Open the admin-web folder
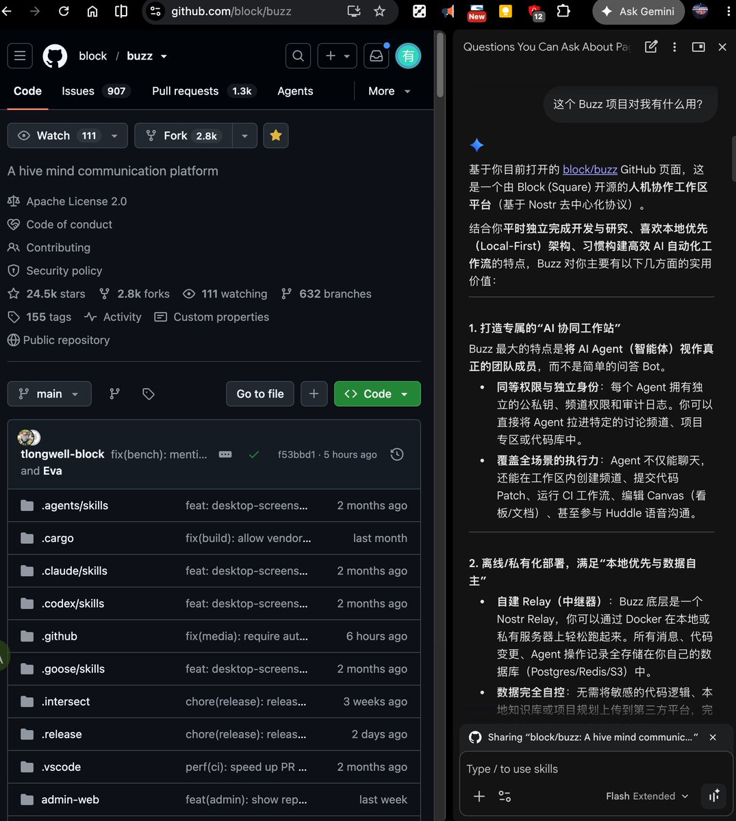Image resolution: width=736 pixels, height=821 pixels. click(x=70, y=800)
